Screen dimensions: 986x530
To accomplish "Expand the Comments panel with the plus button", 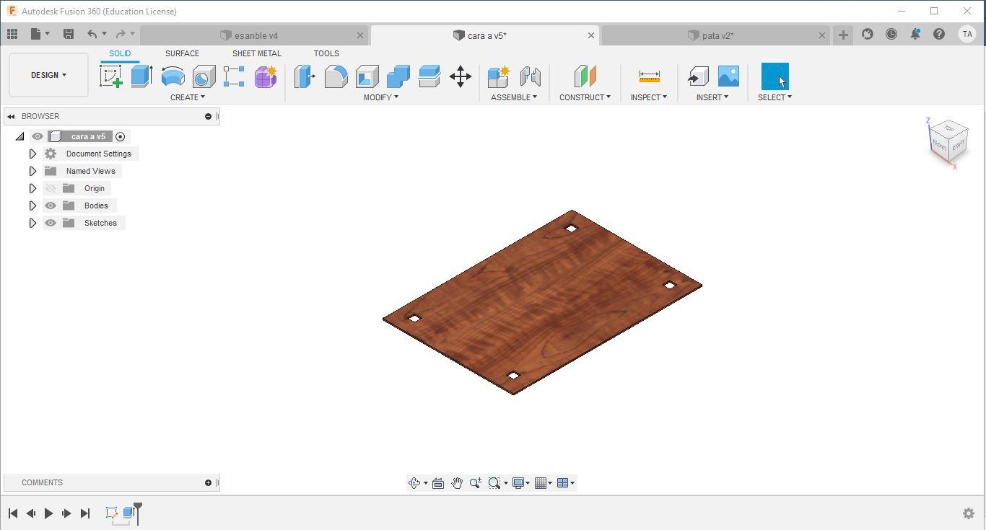I will point(208,482).
